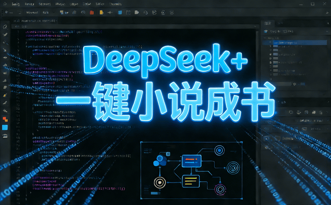
Task: Click the plus-shaped crosshair toolbar icon
Action: coord(110,13)
